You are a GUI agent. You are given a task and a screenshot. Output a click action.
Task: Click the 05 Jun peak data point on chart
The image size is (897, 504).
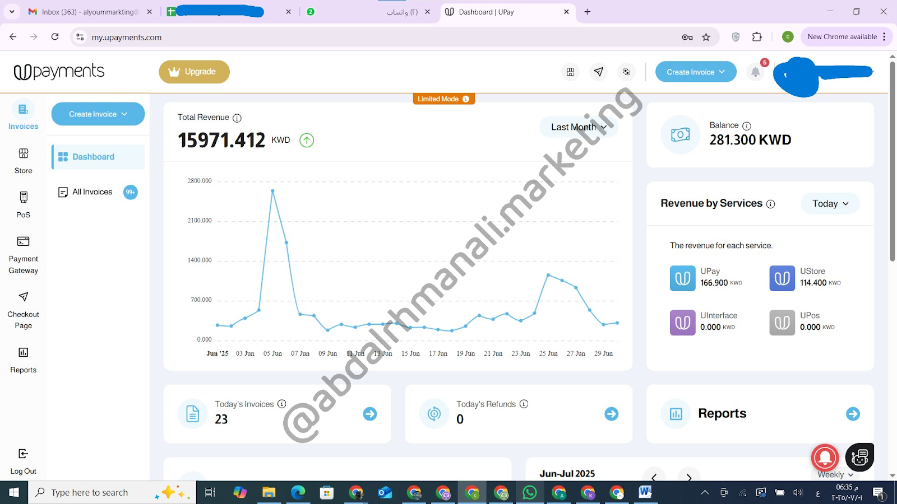click(x=272, y=191)
